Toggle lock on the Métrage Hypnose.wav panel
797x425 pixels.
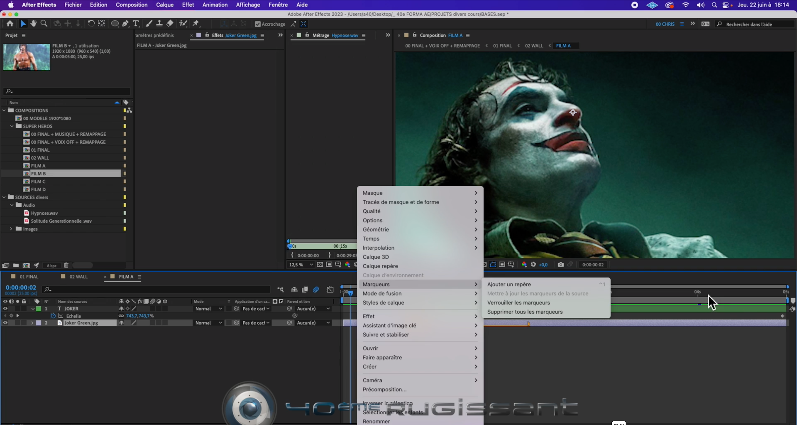pos(307,35)
